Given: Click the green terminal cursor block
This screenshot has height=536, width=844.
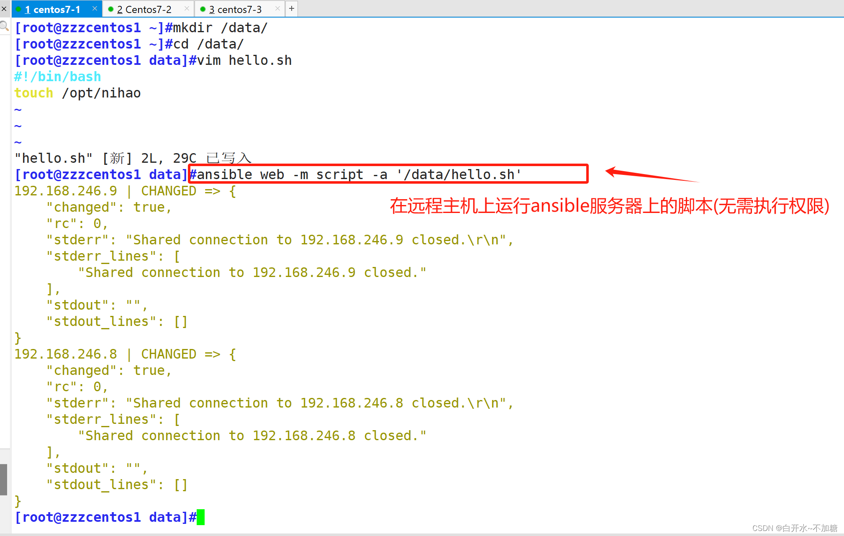Looking at the screenshot, I should 200,517.
